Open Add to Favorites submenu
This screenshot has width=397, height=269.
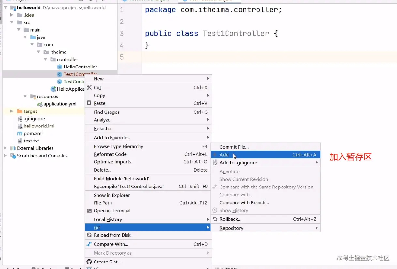148,137
